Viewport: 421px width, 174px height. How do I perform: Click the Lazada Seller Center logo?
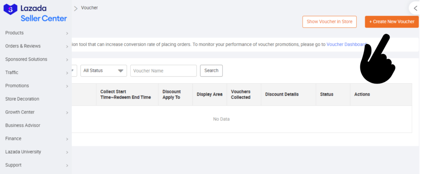[35, 13]
